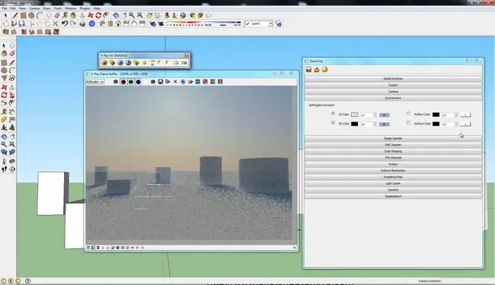Open the Plugins menu
The image size is (495, 285).
tap(85, 8)
